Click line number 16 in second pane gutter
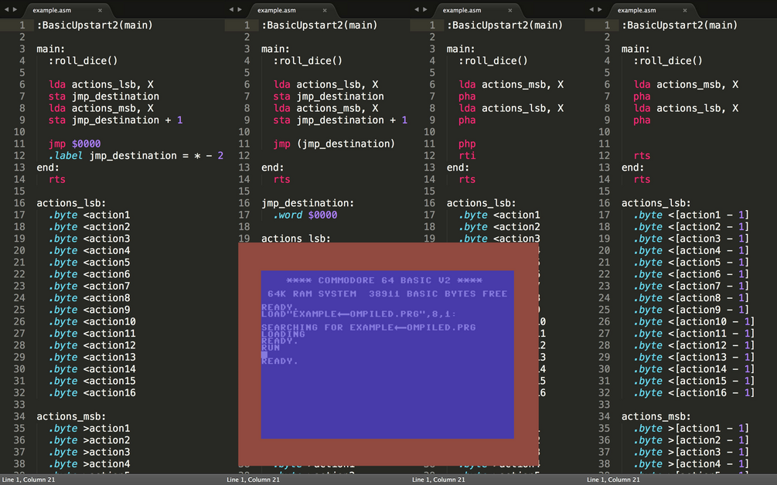This screenshot has width=777, height=485. [x=244, y=203]
